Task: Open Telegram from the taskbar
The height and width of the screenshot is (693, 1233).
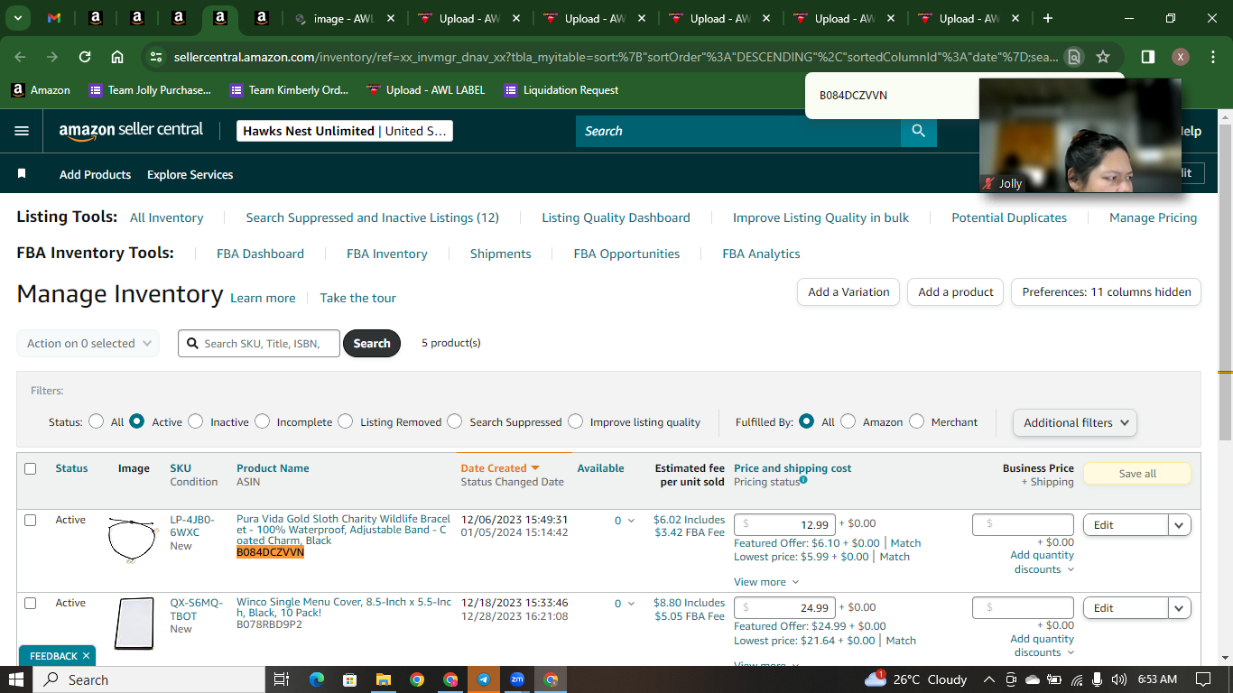Action: pyautogui.click(x=484, y=679)
